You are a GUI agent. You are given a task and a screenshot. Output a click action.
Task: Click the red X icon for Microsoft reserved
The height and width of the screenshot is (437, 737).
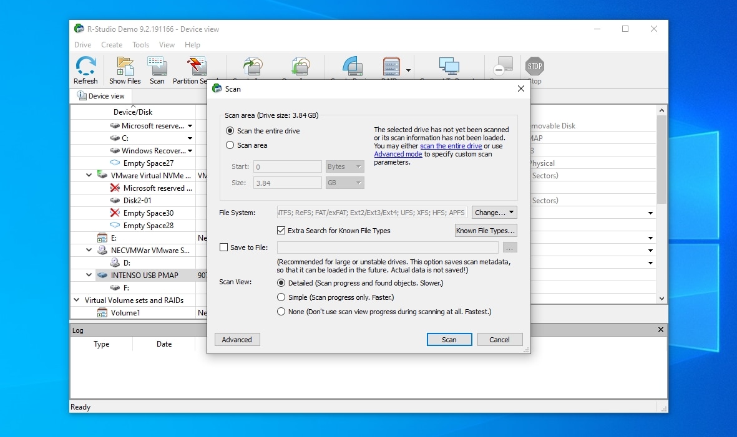(x=115, y=188)
